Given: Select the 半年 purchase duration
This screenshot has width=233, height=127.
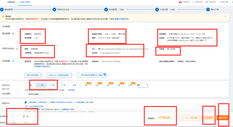Looking at the screenshot, I should pyautogui.click(x=74, y=85).
